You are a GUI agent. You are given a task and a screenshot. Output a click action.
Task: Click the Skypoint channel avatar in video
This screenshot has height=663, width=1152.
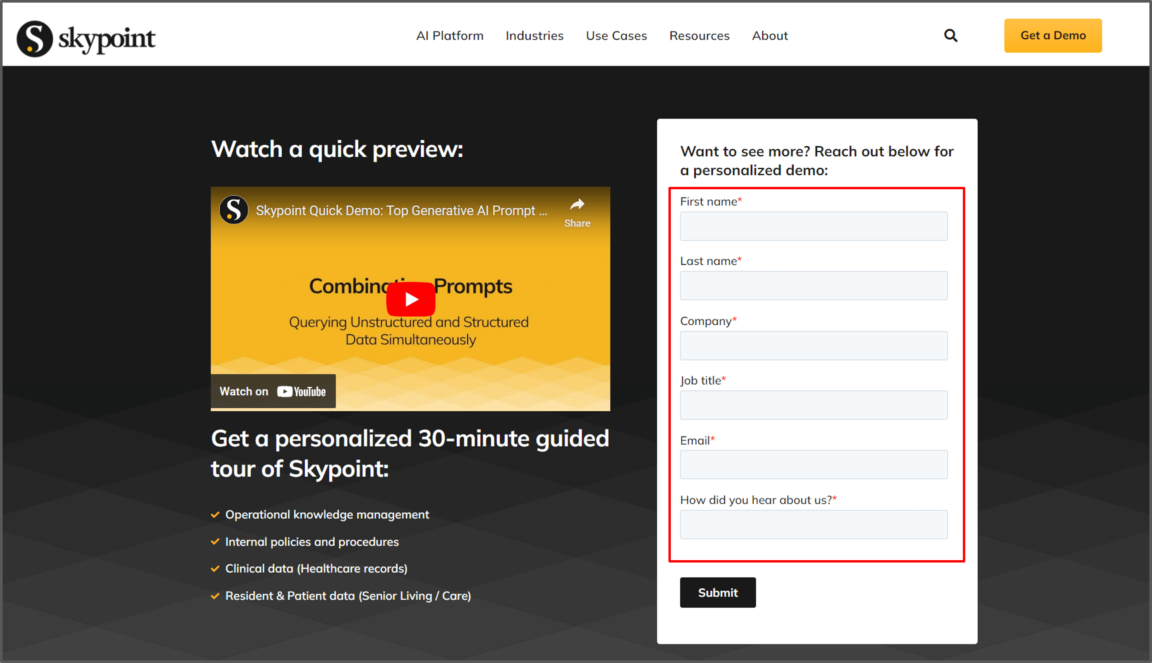[234, 210]
